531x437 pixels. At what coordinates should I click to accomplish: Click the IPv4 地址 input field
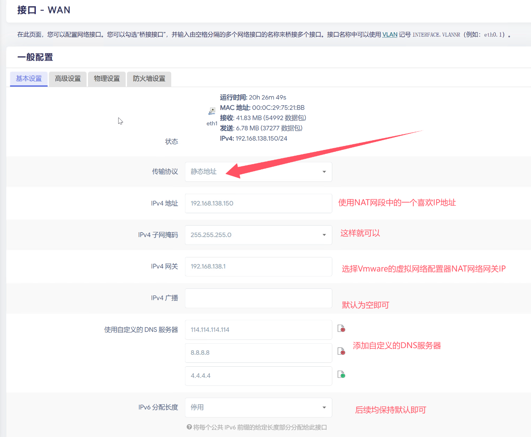pos(258,203)
